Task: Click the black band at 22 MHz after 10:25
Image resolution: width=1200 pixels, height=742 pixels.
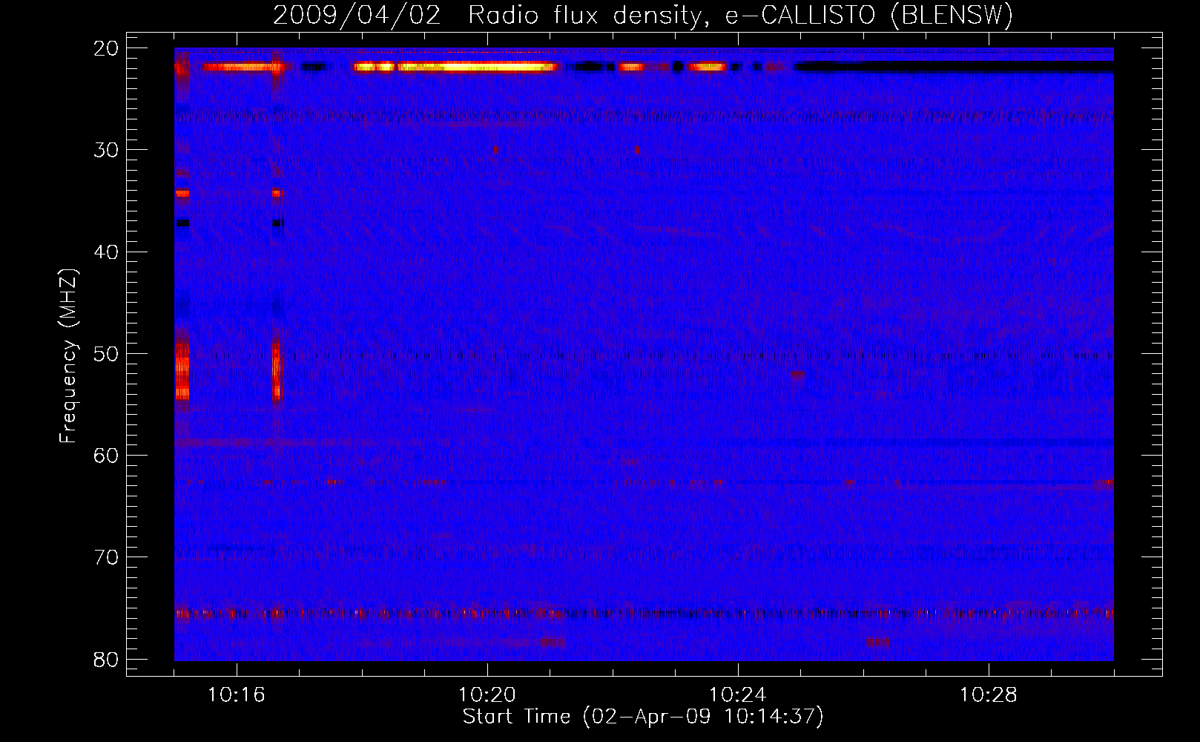Action: [x=954, y=67]
